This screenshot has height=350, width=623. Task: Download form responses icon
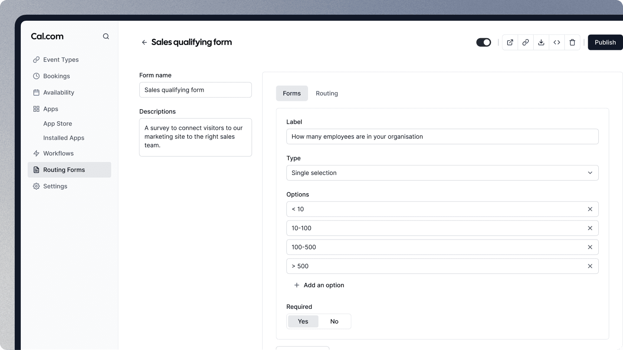point(541,42)
